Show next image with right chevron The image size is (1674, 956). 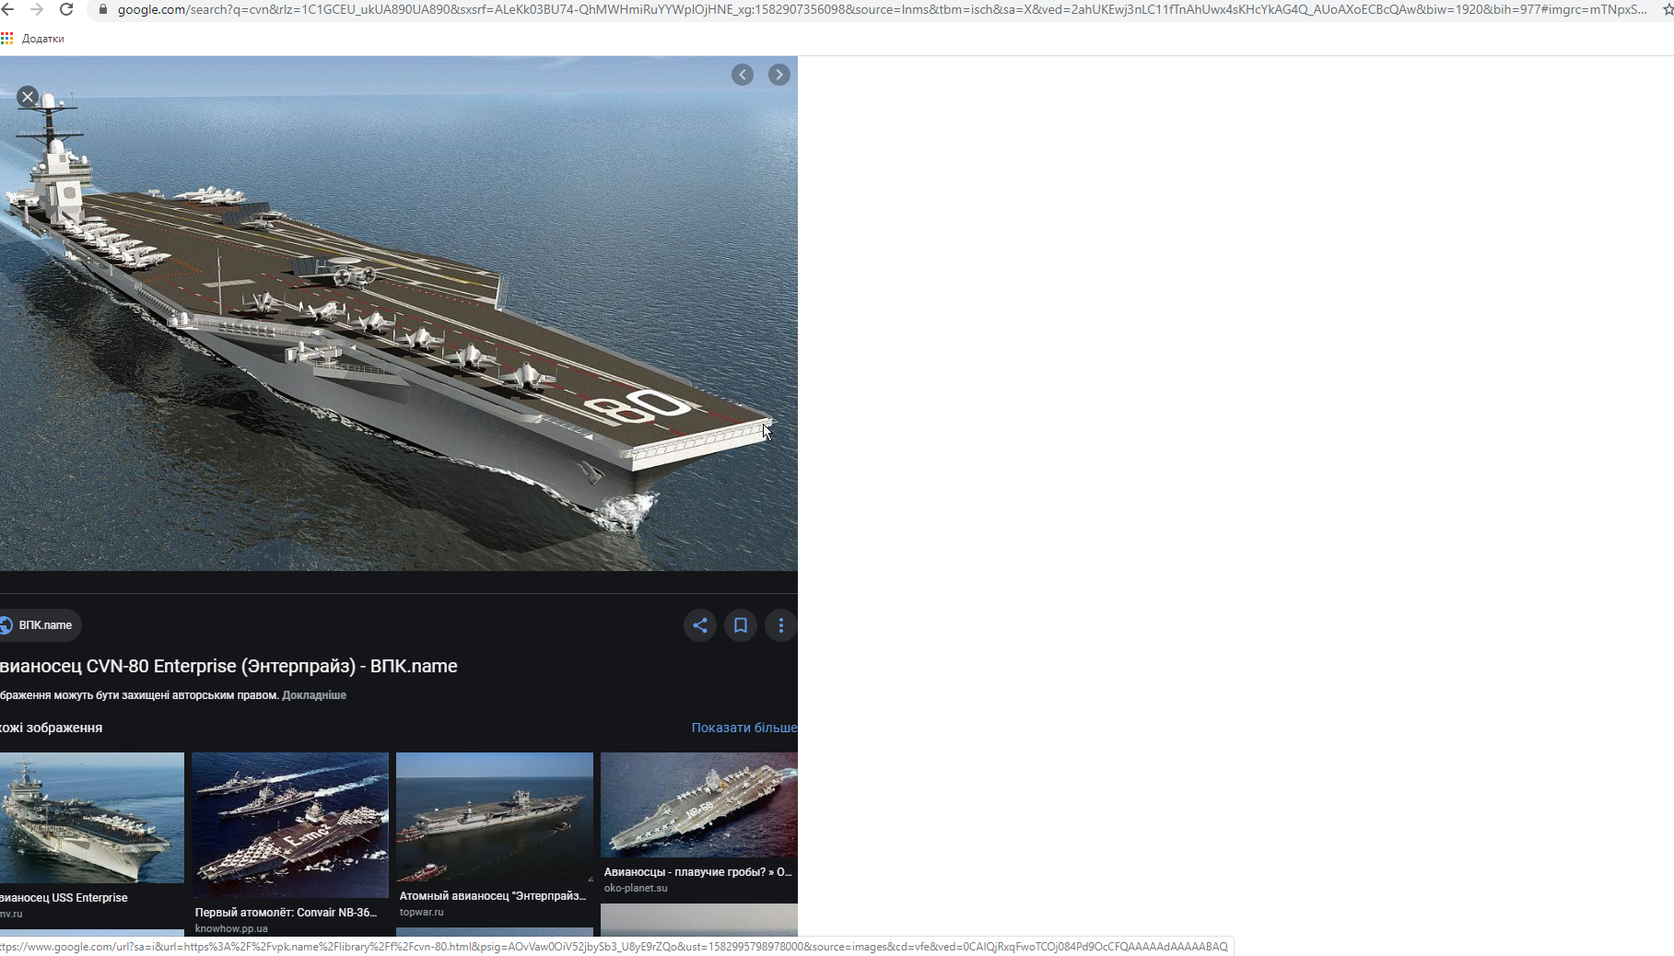click(779, 75)
